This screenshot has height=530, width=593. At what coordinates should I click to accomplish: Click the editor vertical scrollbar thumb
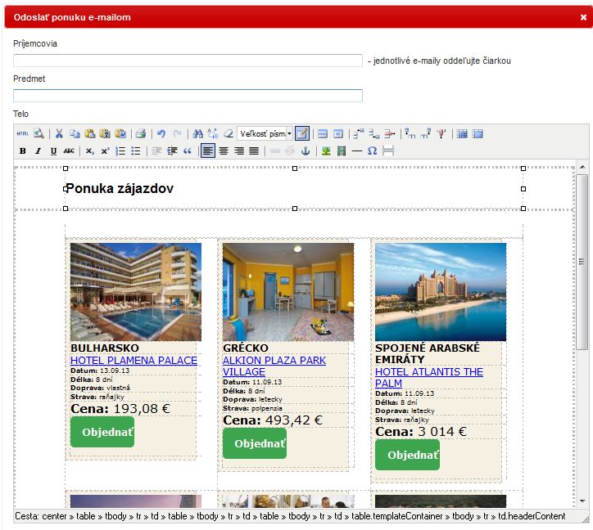tap(582, 262)
